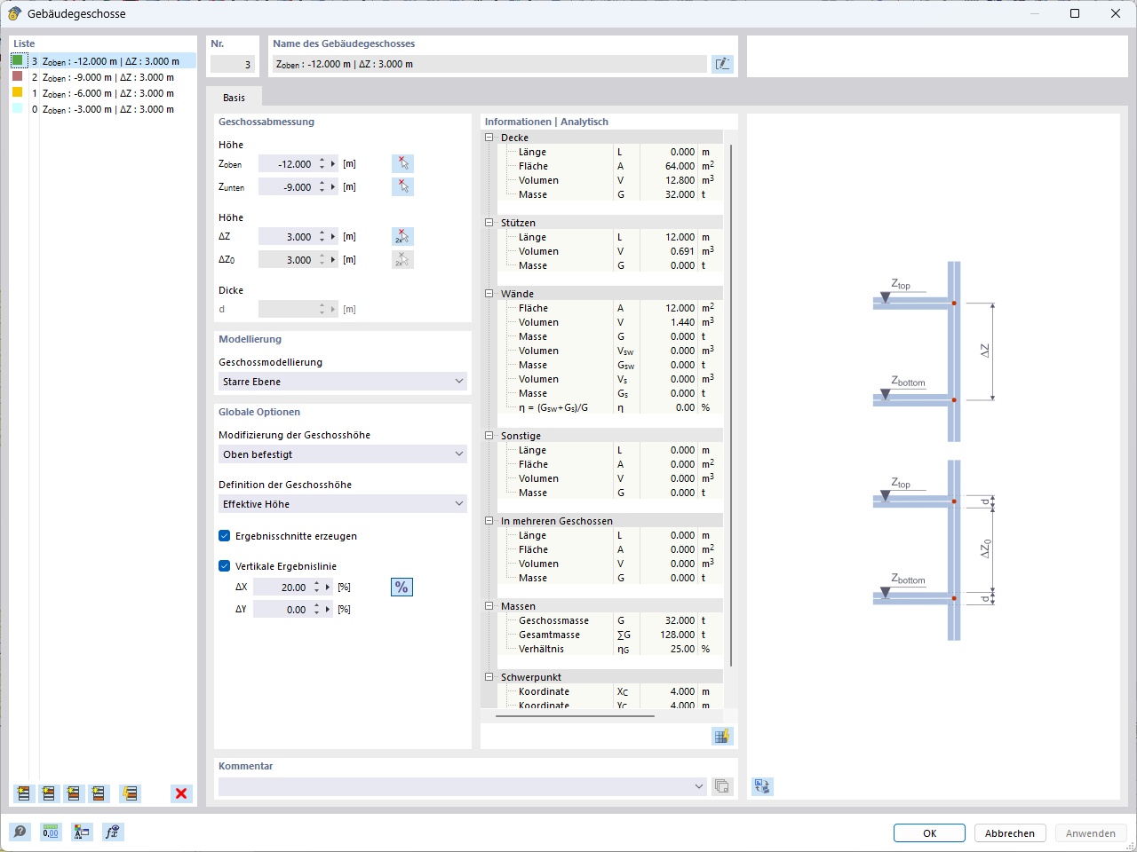Image resolution: width=1137 pixels, height=852 pixels.
Task: Click the stepper arrows of the ΔZ field
Action: click(322, 237)
